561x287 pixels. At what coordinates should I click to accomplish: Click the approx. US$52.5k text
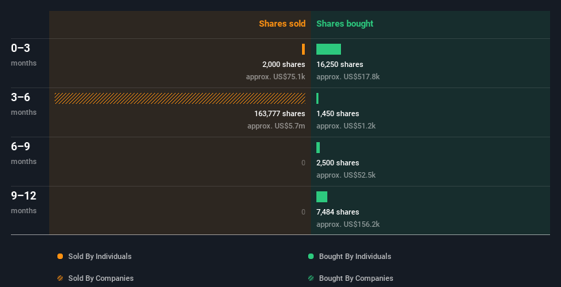(x=346, y=176)
